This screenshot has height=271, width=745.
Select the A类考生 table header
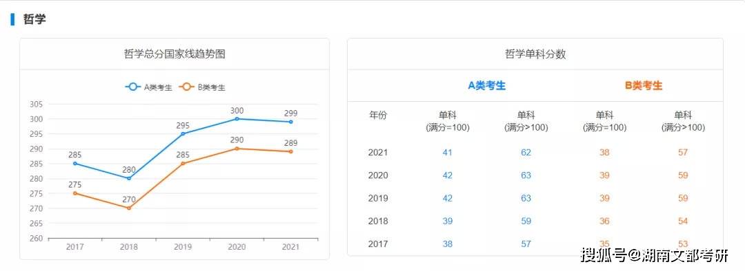487,86
